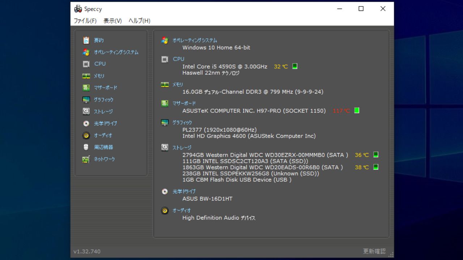Click the 38 ℃ drive temperature value
Screen dimensions: 463x260
tap(362, 167)
